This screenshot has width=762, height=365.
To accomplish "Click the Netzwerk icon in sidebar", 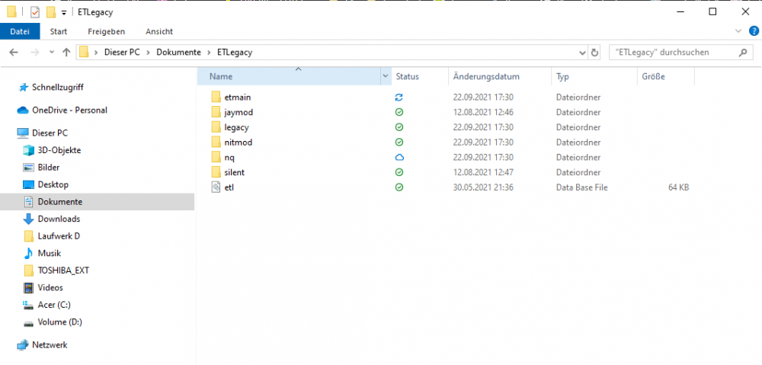I will pos(23,345).
